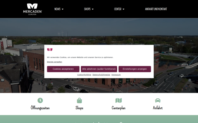Go to Anfahrt und Kontakt page
Screen dimensions: 198x123
tap(156, 9)
